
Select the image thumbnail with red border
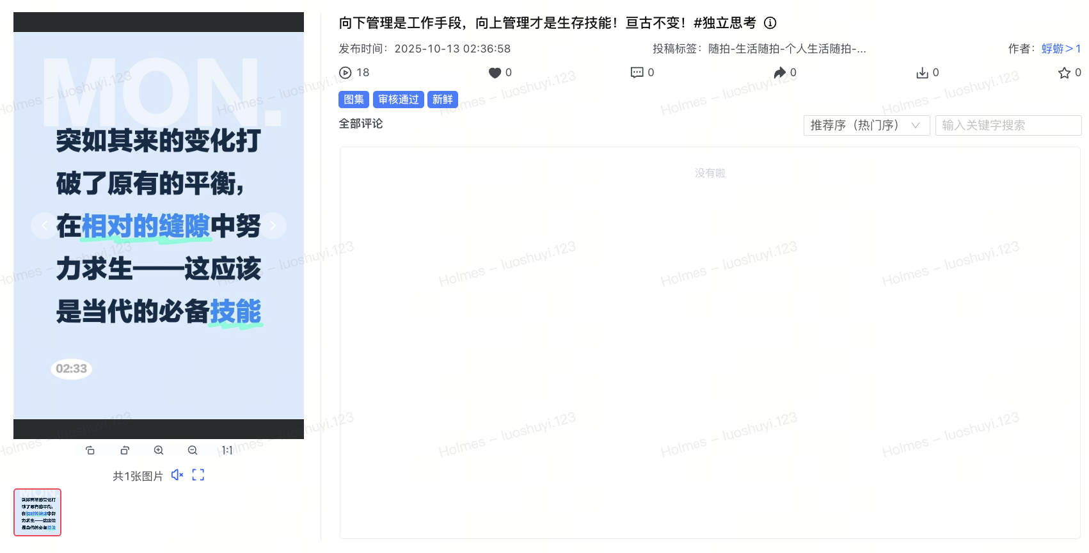(37, 512)
